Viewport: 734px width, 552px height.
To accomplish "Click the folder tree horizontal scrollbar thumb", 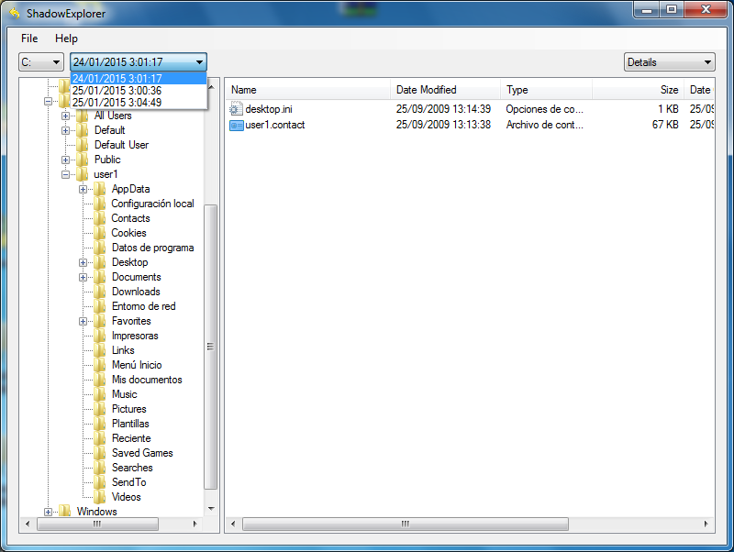I will coord(97,524).
